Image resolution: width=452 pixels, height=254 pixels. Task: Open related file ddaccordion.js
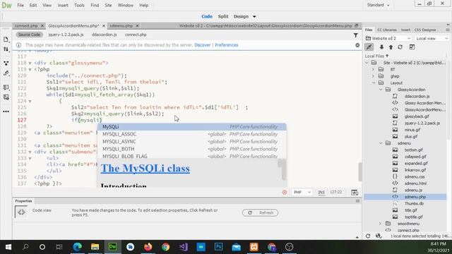(x=105, y=35)
